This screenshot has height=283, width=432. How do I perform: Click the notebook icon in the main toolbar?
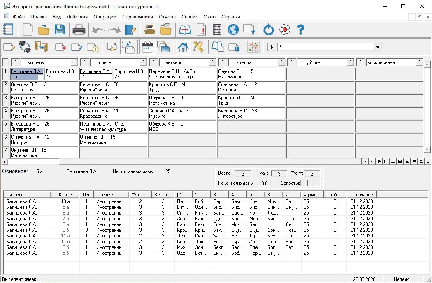tap(8, 30)
